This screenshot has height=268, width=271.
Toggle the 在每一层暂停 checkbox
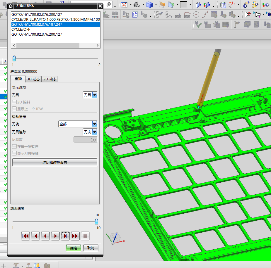(x=14, y=146)
